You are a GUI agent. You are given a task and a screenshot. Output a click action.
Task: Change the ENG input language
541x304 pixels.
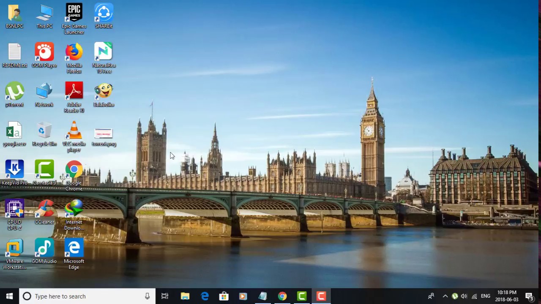pyautogui.click(x=486, y=296)
